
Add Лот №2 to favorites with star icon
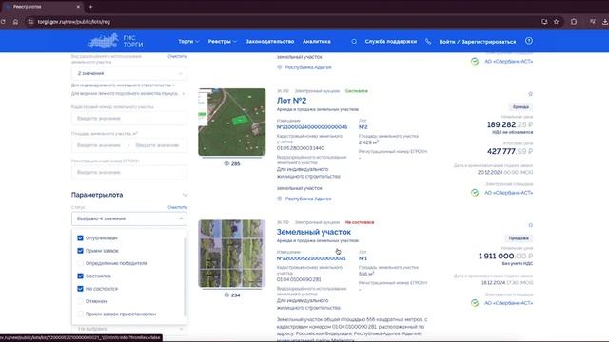(530, 94)
